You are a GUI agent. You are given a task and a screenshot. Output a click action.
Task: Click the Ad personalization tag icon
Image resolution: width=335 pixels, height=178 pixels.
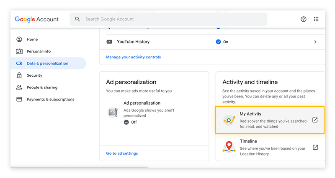point(113,112)
